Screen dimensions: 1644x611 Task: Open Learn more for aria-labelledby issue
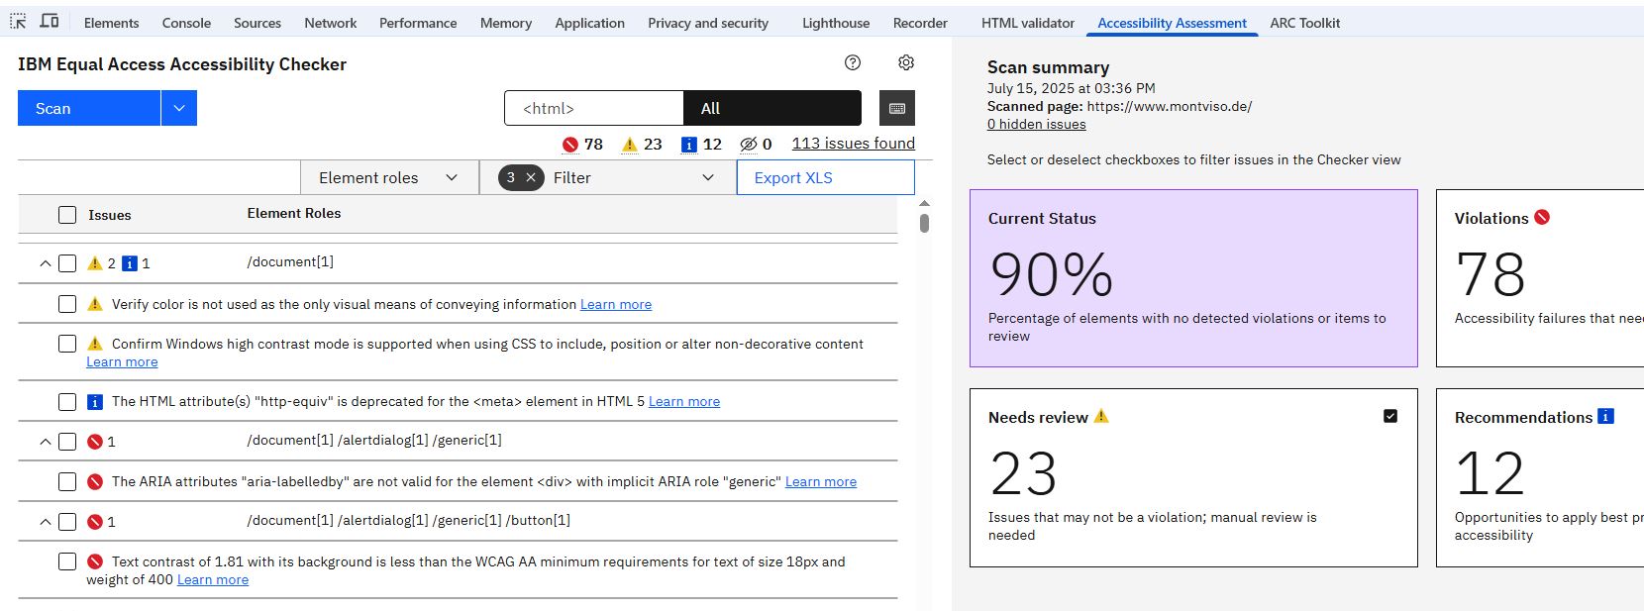coord(821,481)
